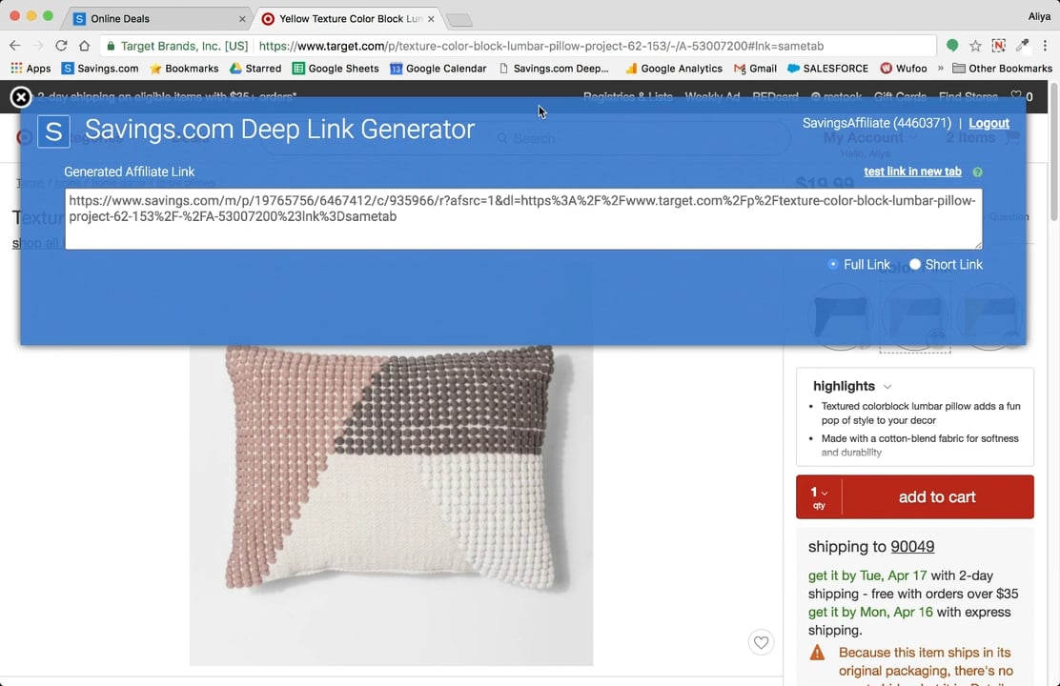Open Google Sheets bookmark

[x=336, y=69]
